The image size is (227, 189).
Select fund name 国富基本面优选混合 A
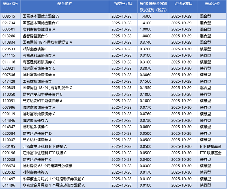tap(41, 16)
